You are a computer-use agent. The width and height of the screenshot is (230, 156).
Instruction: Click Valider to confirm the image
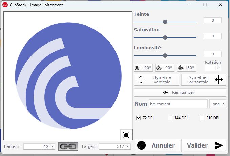(204, 145)
